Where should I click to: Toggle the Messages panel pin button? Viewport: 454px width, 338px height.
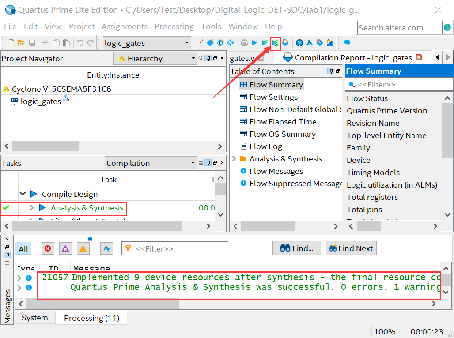[x=7, y=255]
